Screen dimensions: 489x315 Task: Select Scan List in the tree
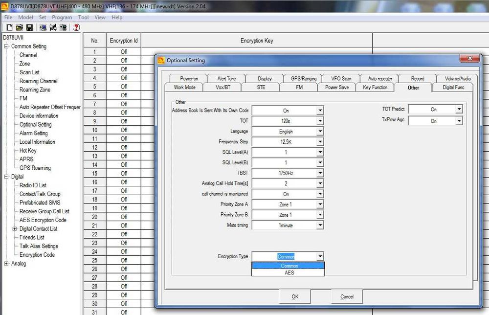coord(29,72)
